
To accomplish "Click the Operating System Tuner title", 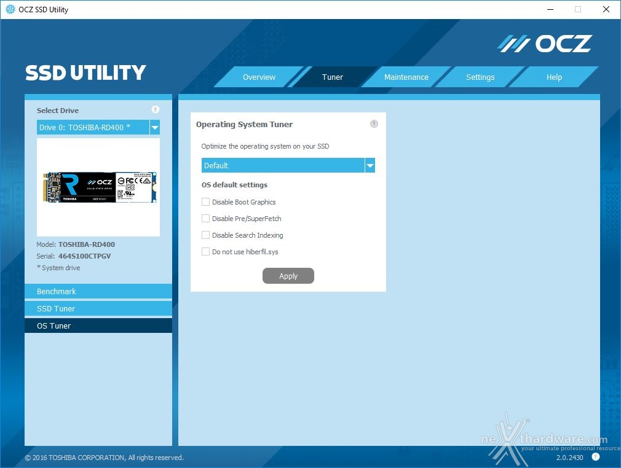I will 244,124.
